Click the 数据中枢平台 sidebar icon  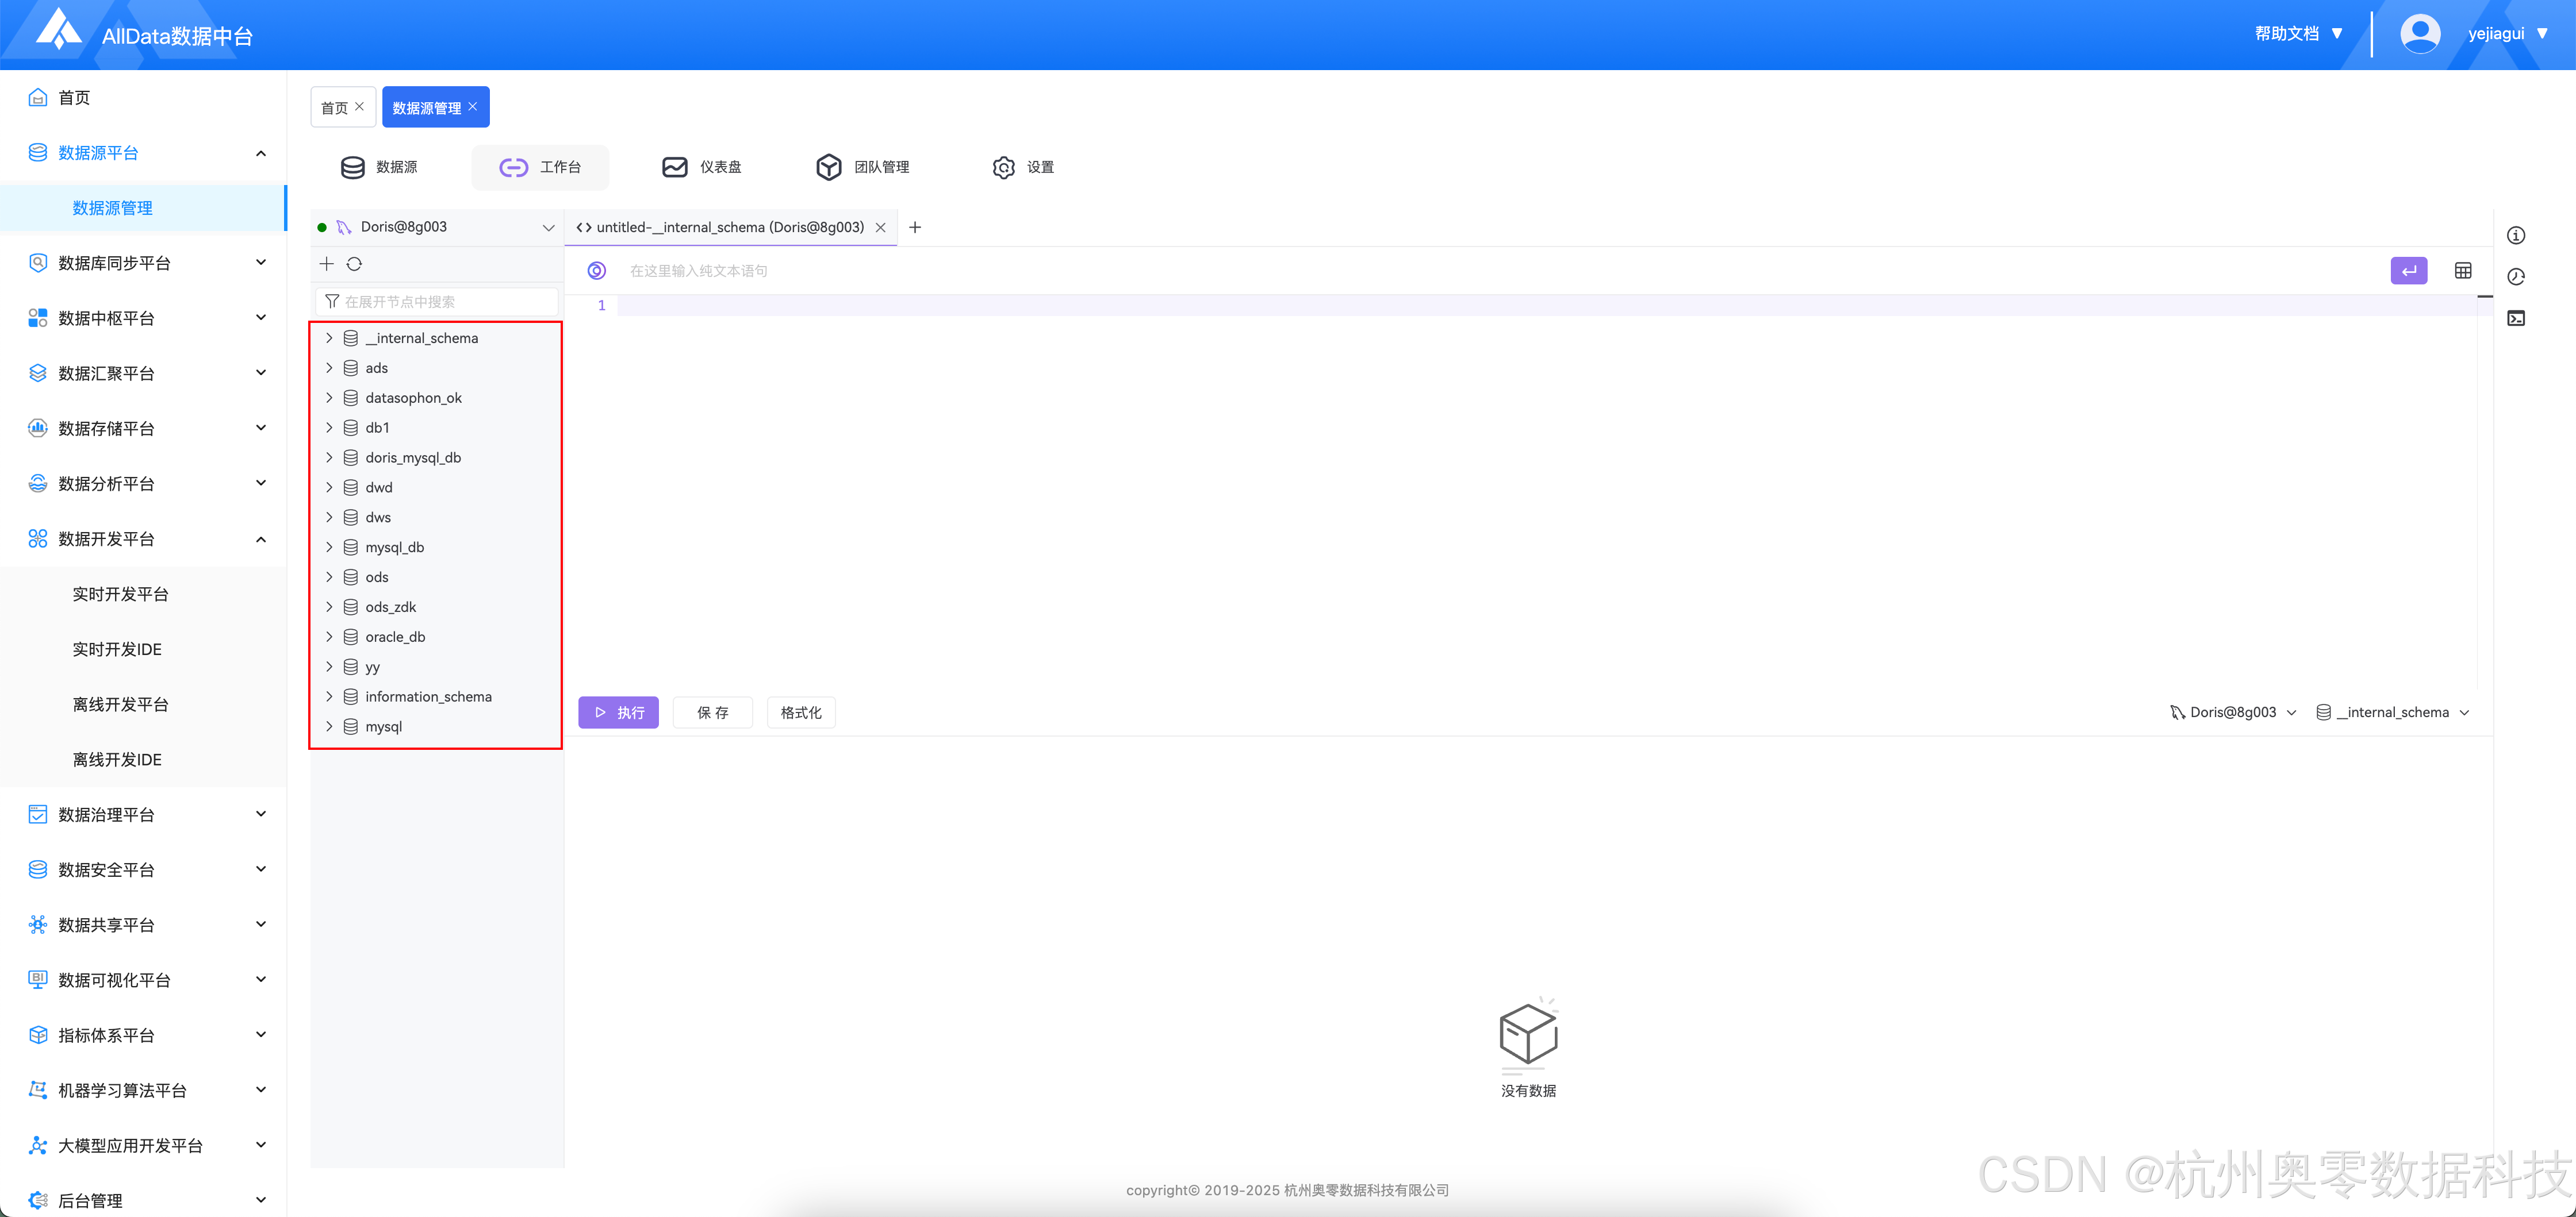[x=38, y=318]
